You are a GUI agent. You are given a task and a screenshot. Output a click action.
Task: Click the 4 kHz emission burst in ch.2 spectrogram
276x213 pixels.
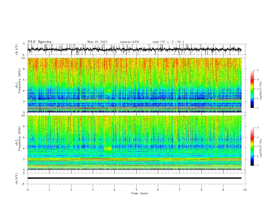(x=108, y=149)
